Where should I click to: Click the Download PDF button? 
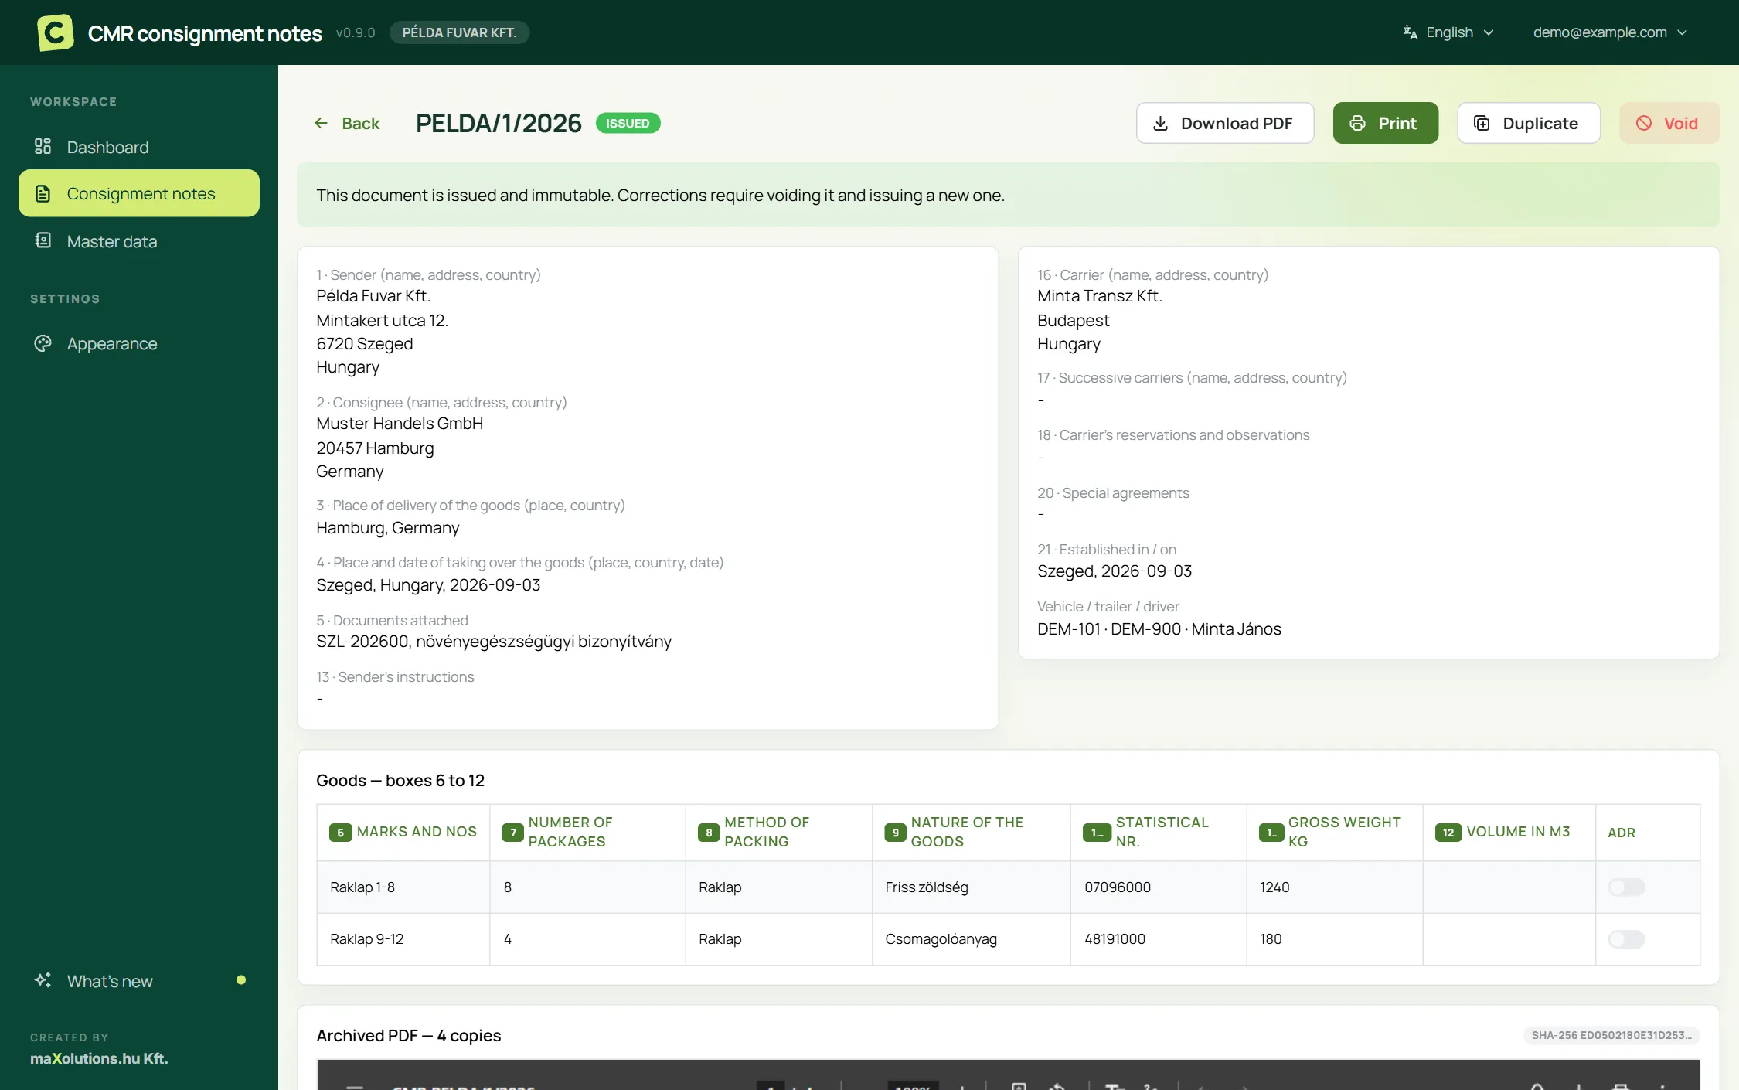click(x=1225, y=123)
